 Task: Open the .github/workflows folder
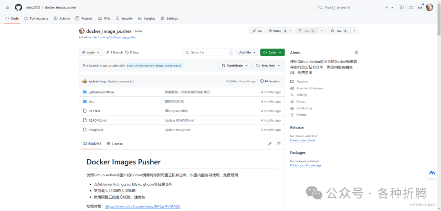tap(102, 92)
